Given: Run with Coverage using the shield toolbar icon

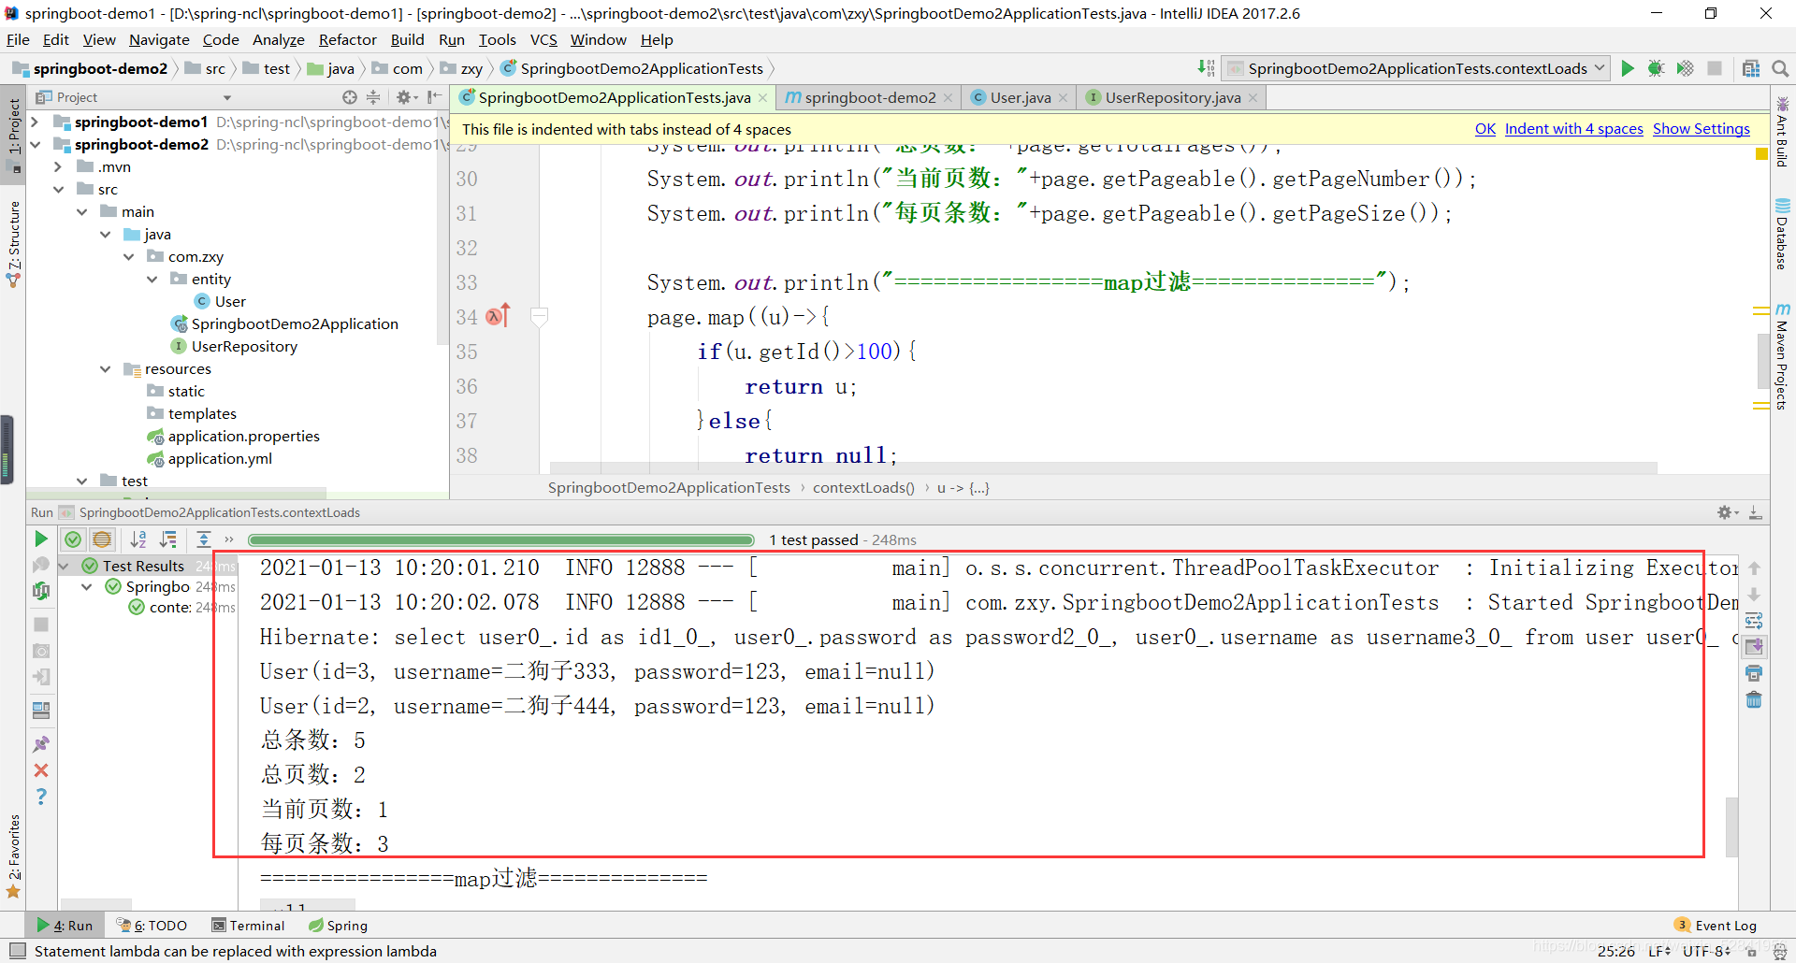Looking at the screenshot, I should pos(1686,68).
